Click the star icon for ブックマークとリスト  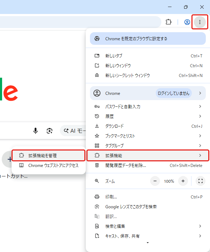point(97,136)
